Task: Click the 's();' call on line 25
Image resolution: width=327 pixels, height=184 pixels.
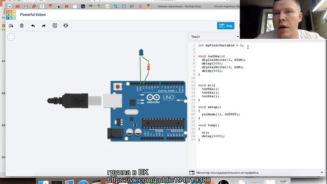Action: coord(205,132)
